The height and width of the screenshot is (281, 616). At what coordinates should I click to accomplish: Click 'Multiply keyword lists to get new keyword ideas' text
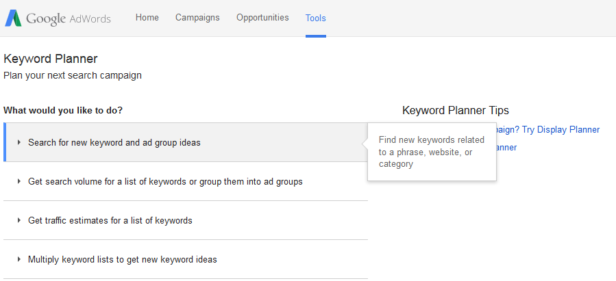pyautogui.click(x=123, y=259)
